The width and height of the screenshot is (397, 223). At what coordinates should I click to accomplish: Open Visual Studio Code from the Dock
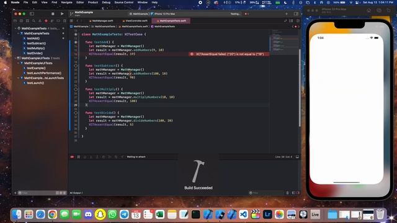click(244, 214)
